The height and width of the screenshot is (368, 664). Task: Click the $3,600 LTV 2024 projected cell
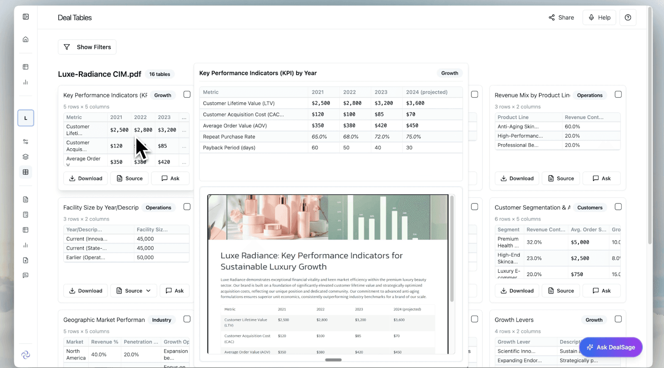tap(415, 103)
